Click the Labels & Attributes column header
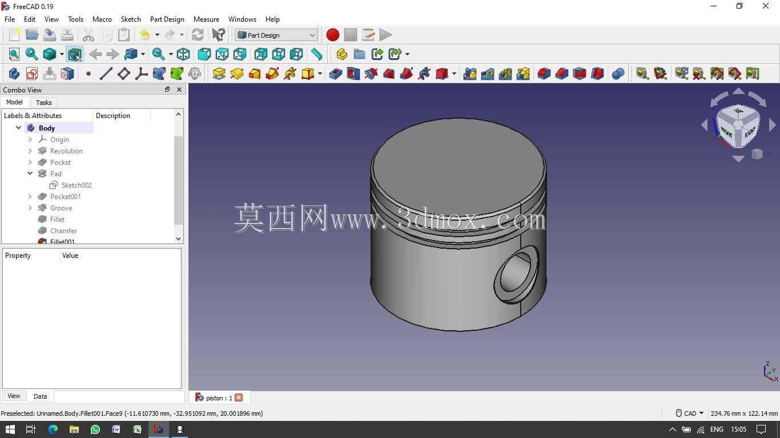The height and width of the screenshot is (438, 780). [x=48, y=115]
